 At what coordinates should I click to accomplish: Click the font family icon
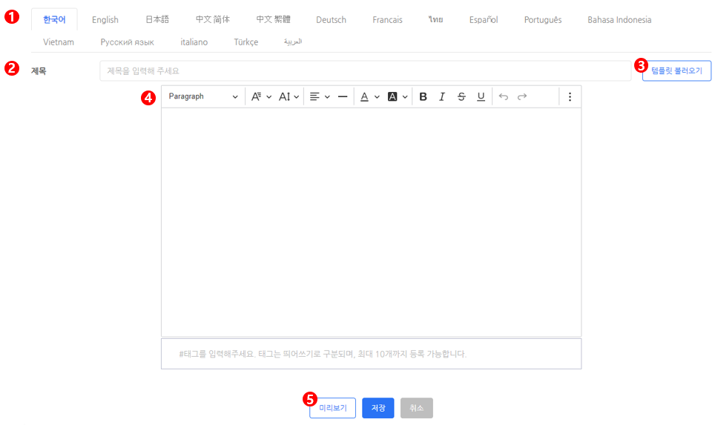257,96
